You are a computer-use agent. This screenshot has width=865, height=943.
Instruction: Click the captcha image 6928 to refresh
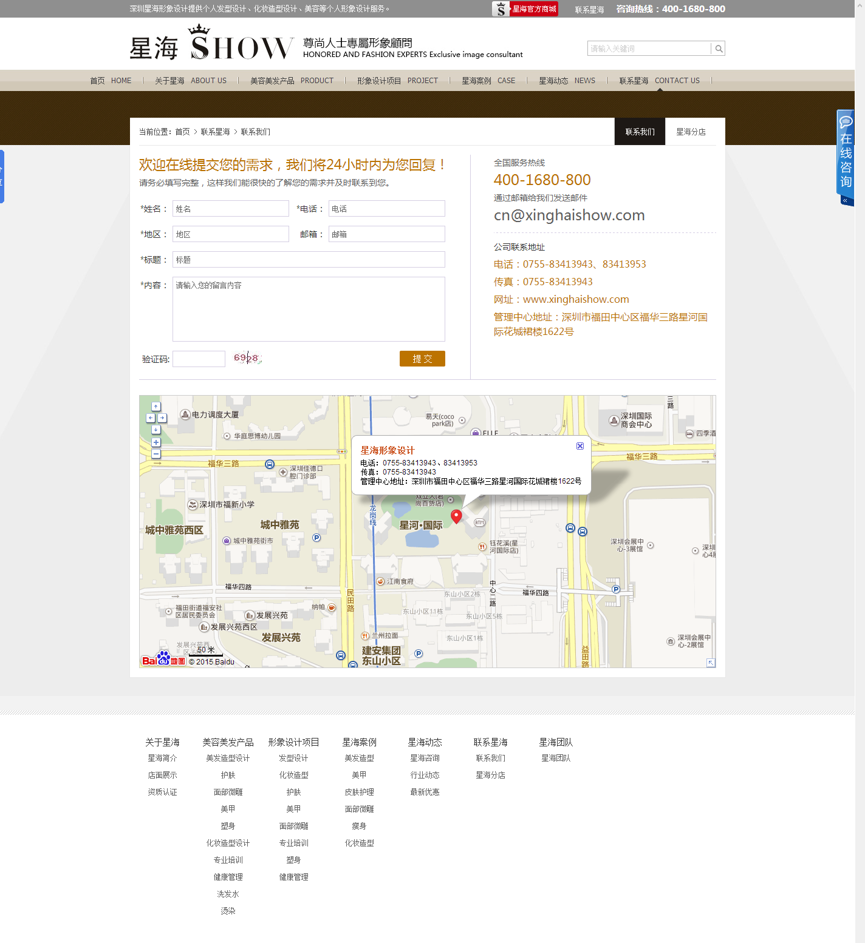click(x=247, y=358)
